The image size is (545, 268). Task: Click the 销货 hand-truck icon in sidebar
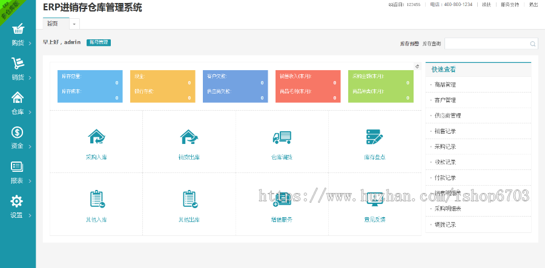(18, 63)
